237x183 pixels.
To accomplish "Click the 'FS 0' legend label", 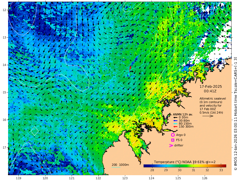I will click(x=179, y=140).
